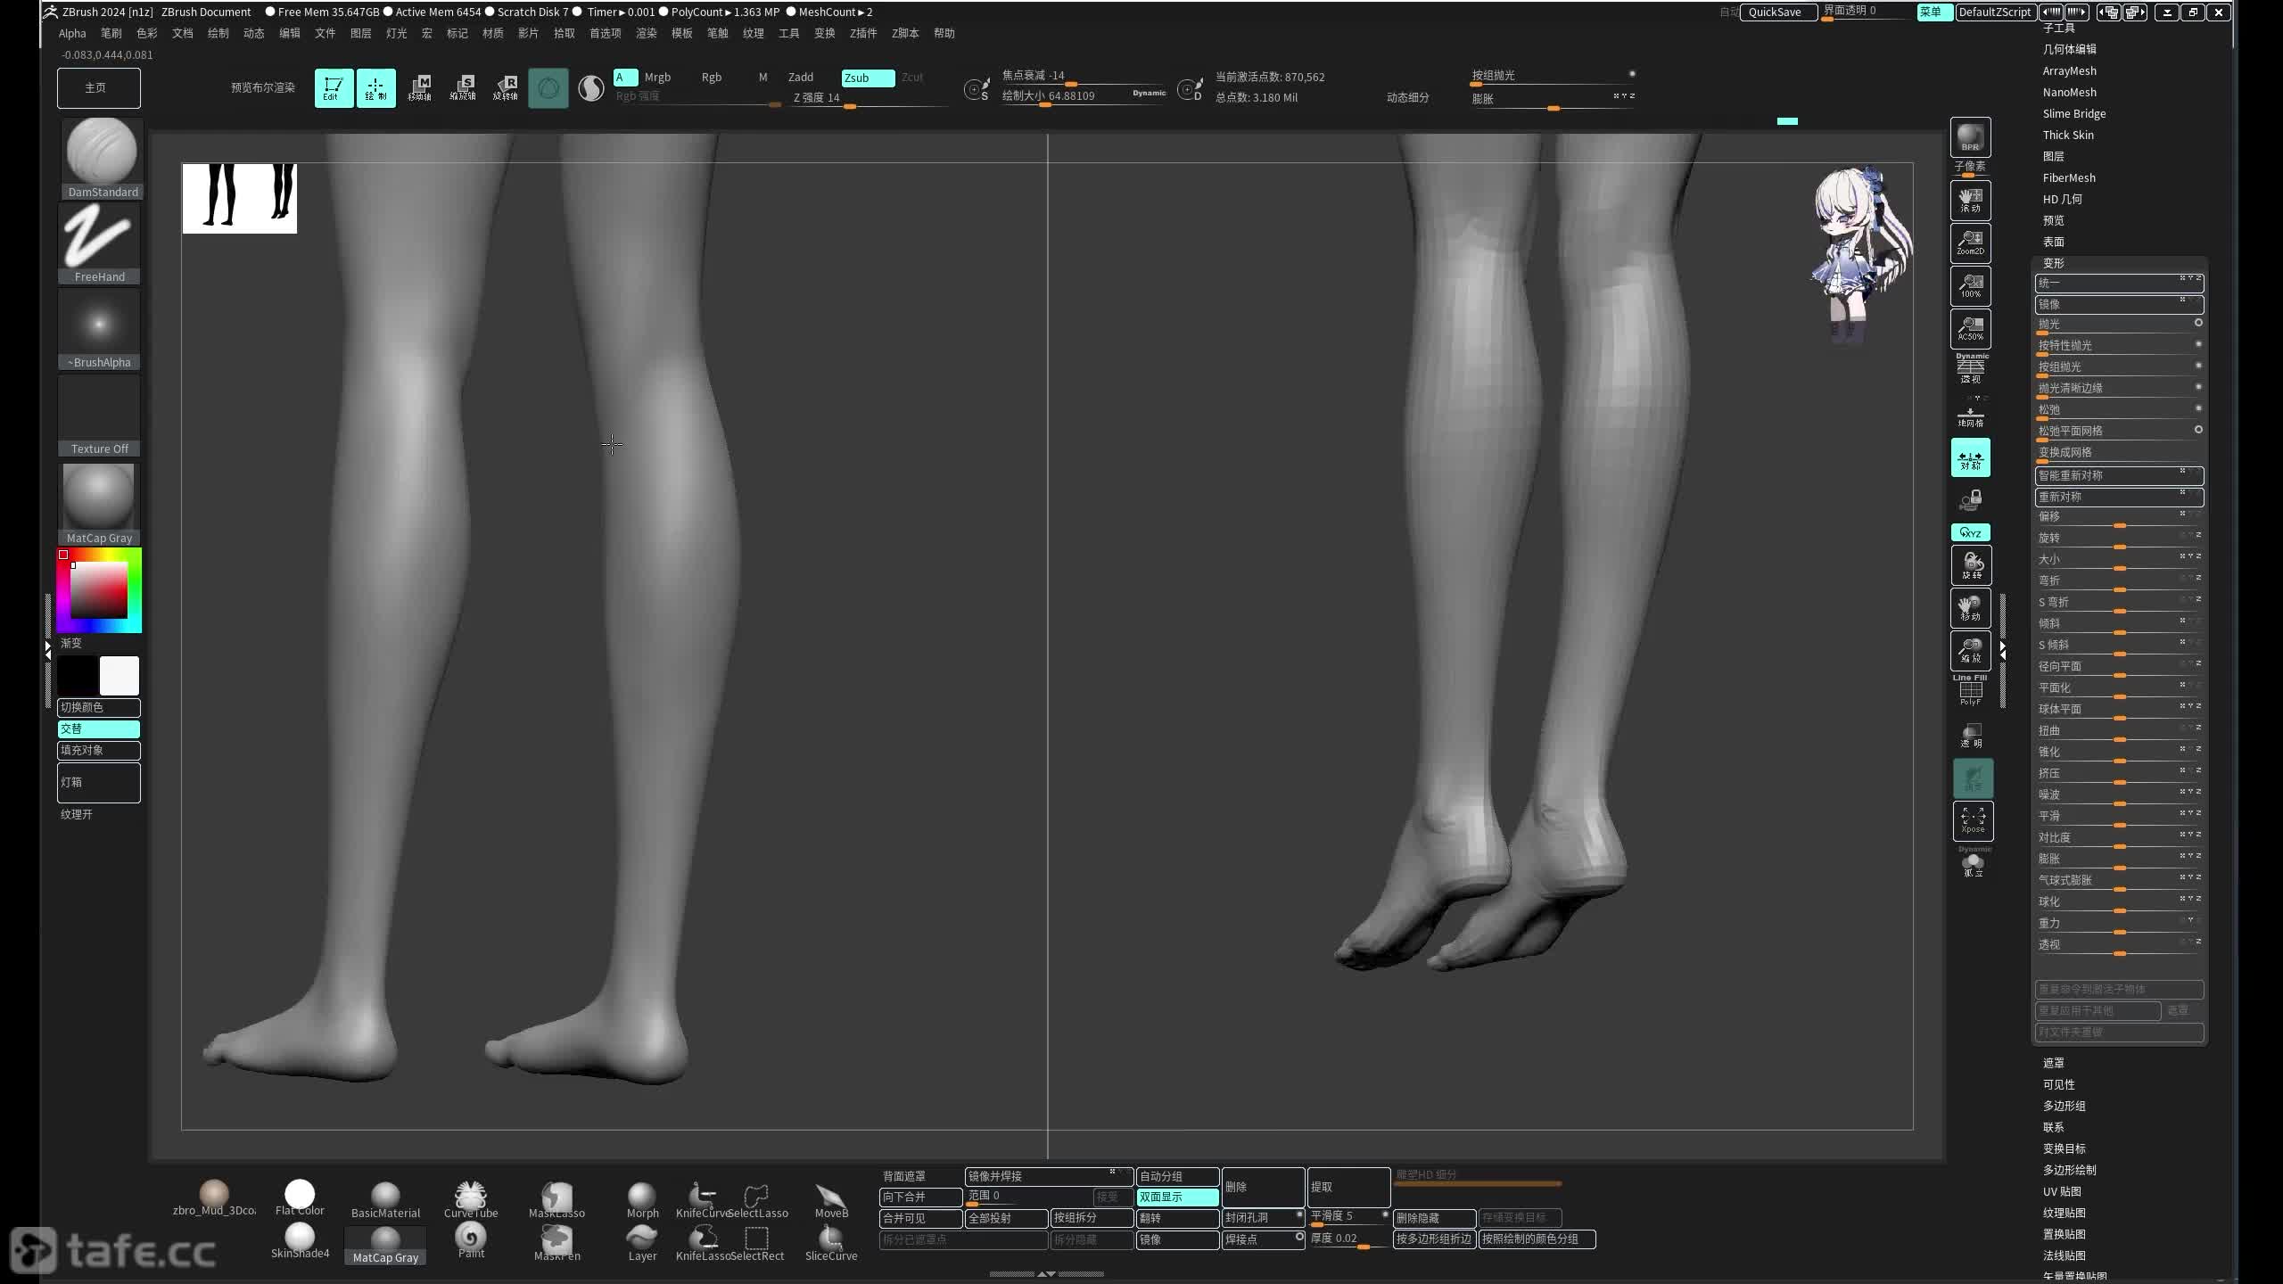Open the 首选项 preferences menu
This screenshot has width=2283, height=1284.
click(x=605, y=33)
